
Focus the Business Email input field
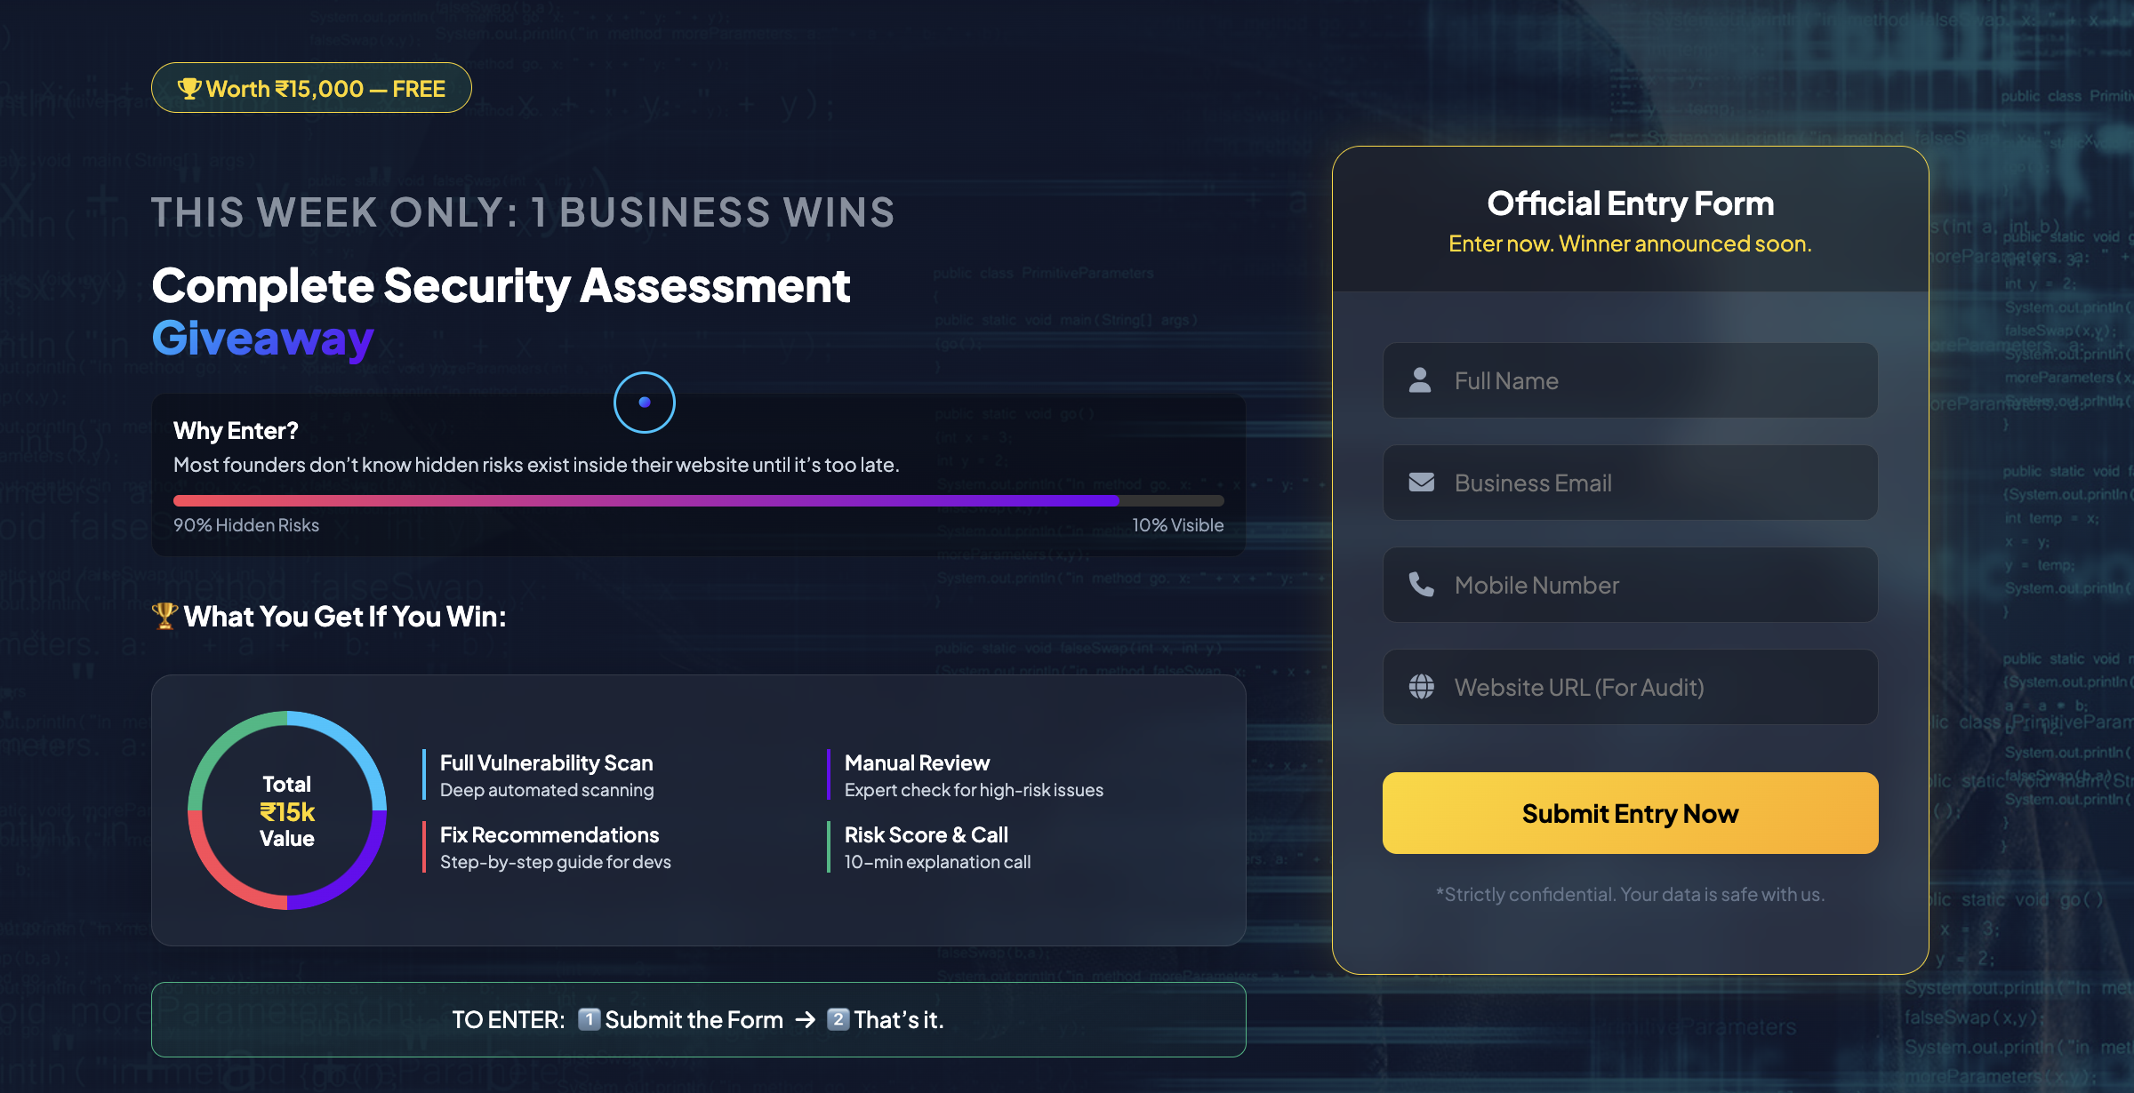click(x=1630, y=483)
